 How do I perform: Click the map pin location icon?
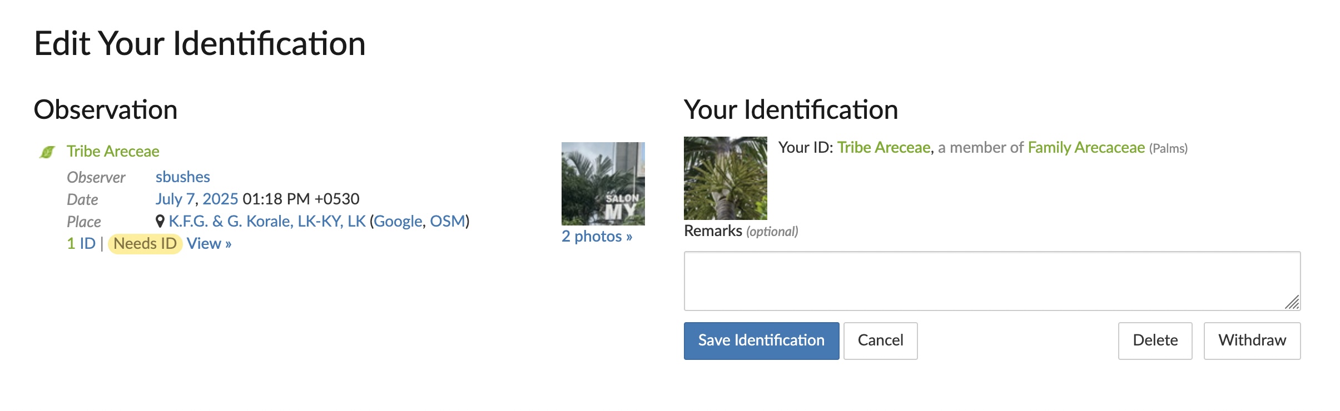click(160, 221)
